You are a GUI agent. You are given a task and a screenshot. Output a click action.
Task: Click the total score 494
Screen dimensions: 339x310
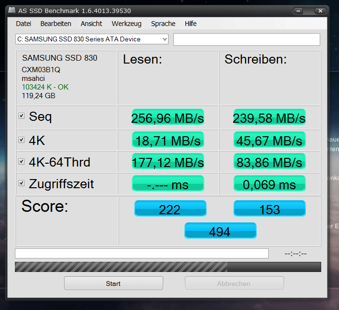tap(221, 231)
